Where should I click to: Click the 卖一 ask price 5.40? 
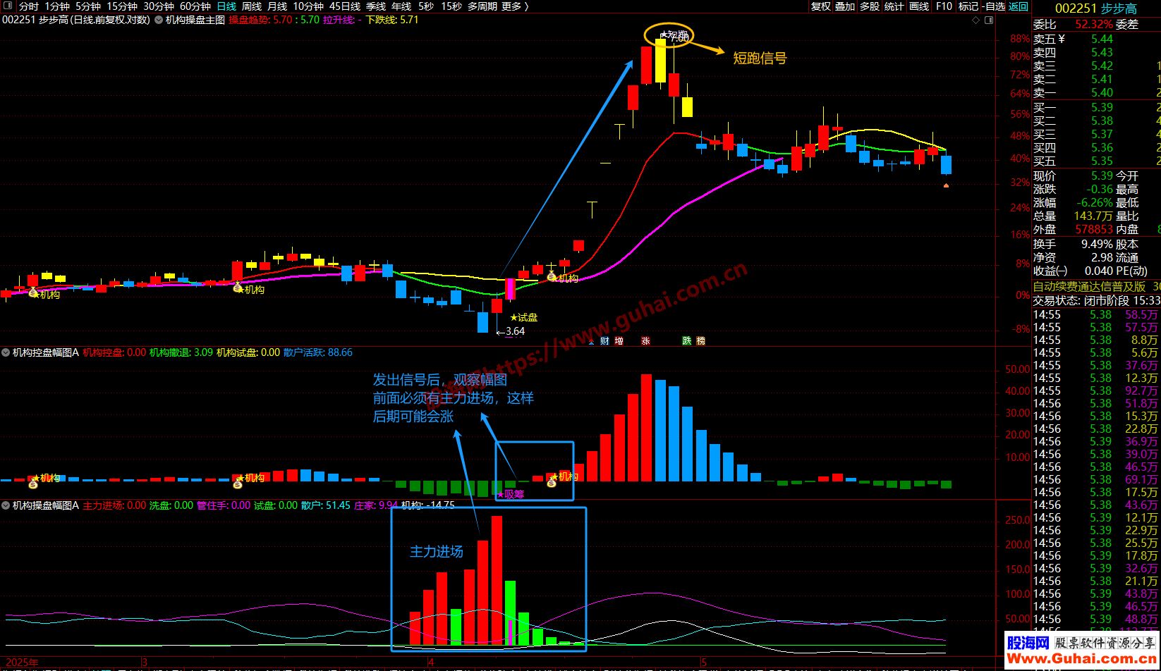(x=1102, y=92)
